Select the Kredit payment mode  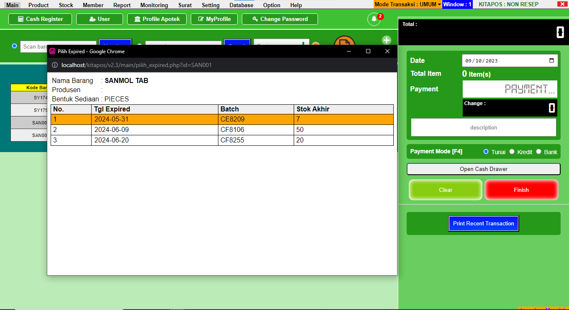tap(512, 152)
